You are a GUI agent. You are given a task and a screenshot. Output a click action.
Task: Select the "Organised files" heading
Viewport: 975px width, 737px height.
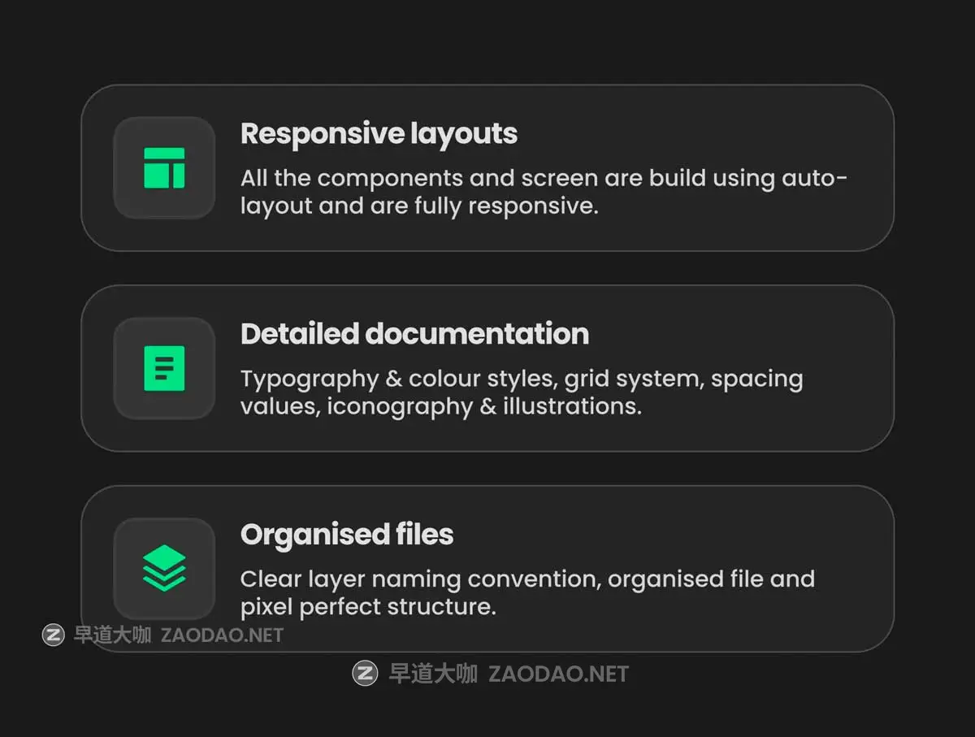347,535
